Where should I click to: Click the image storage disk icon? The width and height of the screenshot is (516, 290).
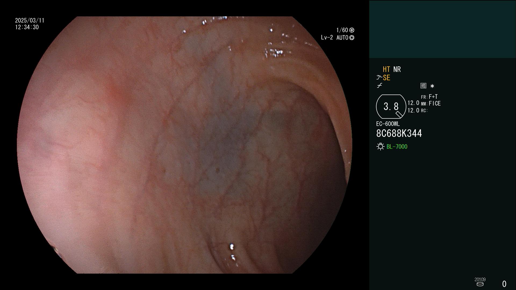click(x=480, y=284)
